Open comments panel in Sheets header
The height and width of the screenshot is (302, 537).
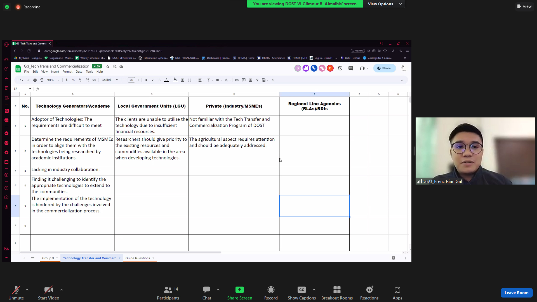[351, 68]
